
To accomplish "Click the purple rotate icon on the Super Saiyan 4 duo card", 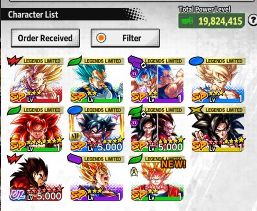I will point(134,123).
